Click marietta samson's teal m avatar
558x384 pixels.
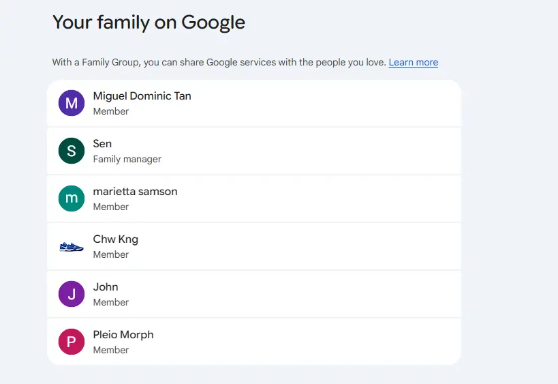tap(72, 198)
